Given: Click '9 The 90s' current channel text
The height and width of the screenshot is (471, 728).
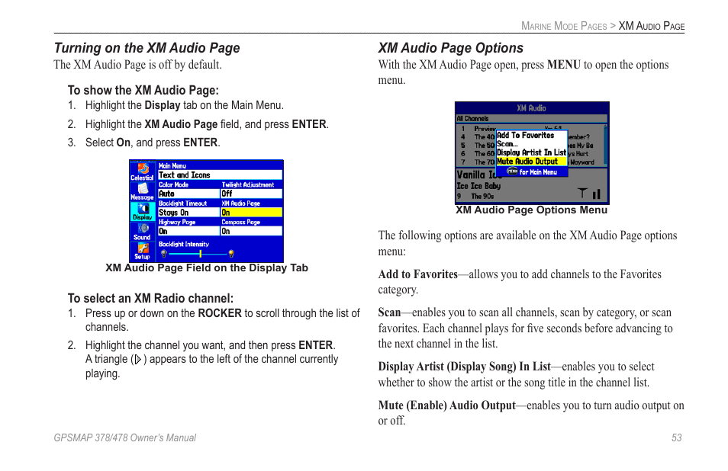Looking at the screenshot, I should pos(475,196).
